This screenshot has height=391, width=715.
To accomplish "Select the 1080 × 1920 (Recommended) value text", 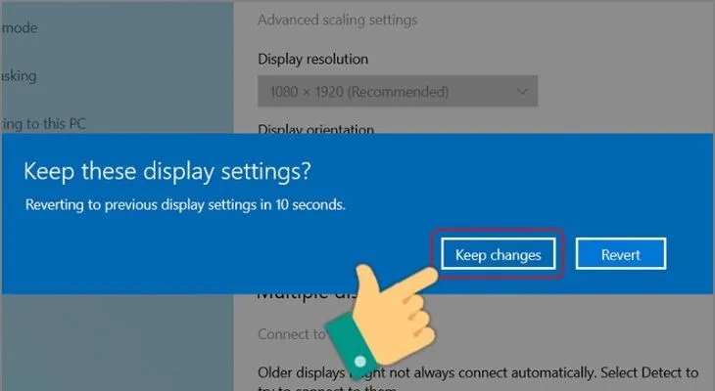I will pyautogui.click(x=359, y=92).
